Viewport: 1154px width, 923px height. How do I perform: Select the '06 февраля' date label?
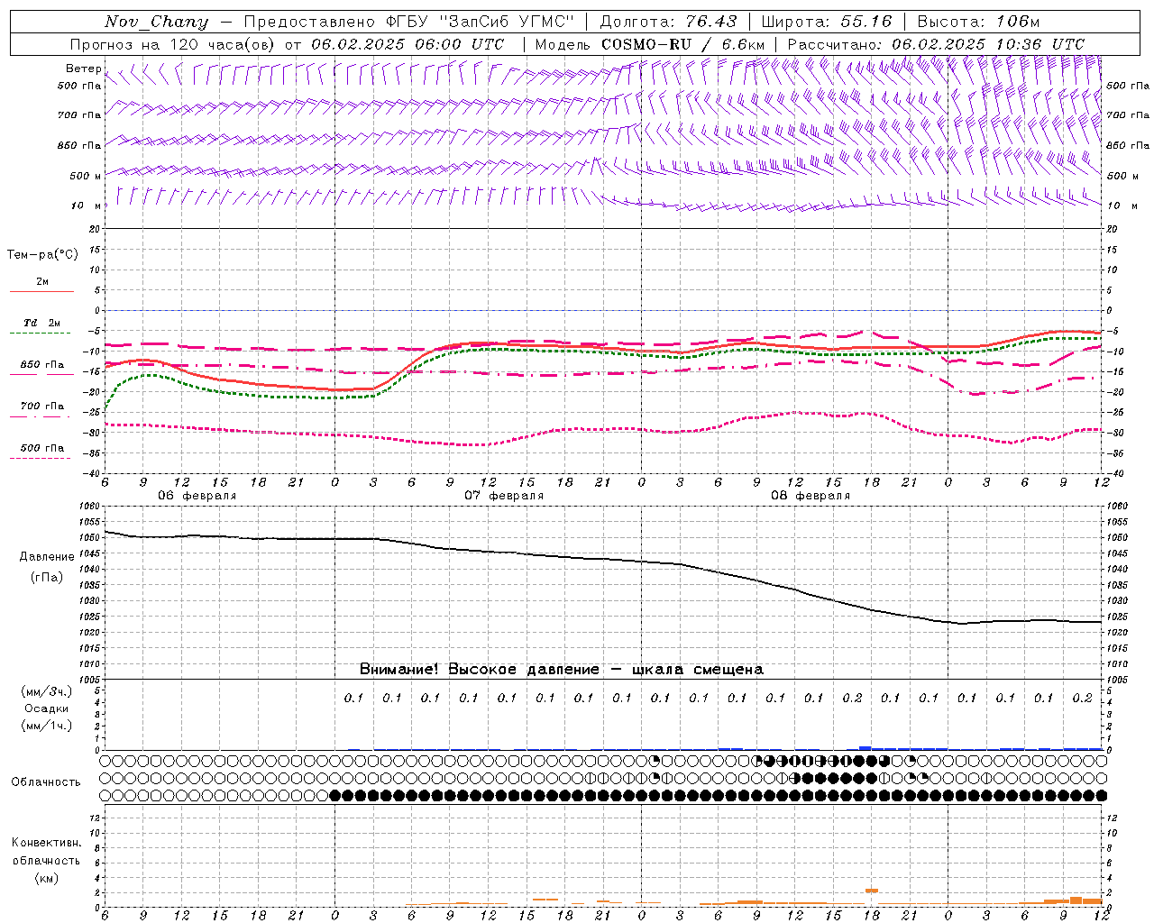point(197,496)
